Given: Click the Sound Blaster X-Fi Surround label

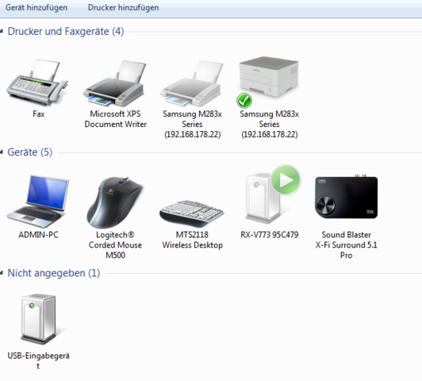Looking at the screenshot, I should coord(347,245).
